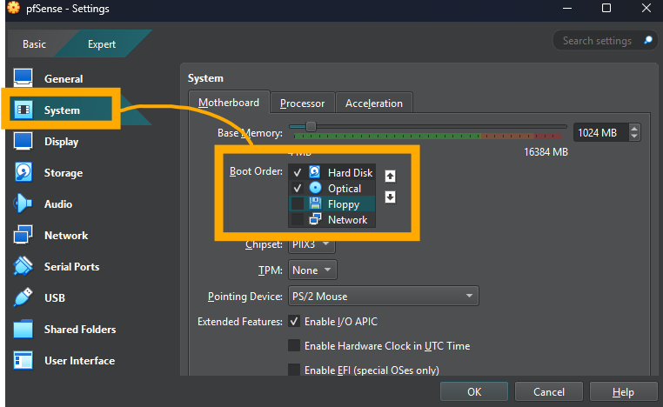Switch to Expert settings mode
Image resolution: width=663 pixels, height=407 pixels.
click(102, 44)
